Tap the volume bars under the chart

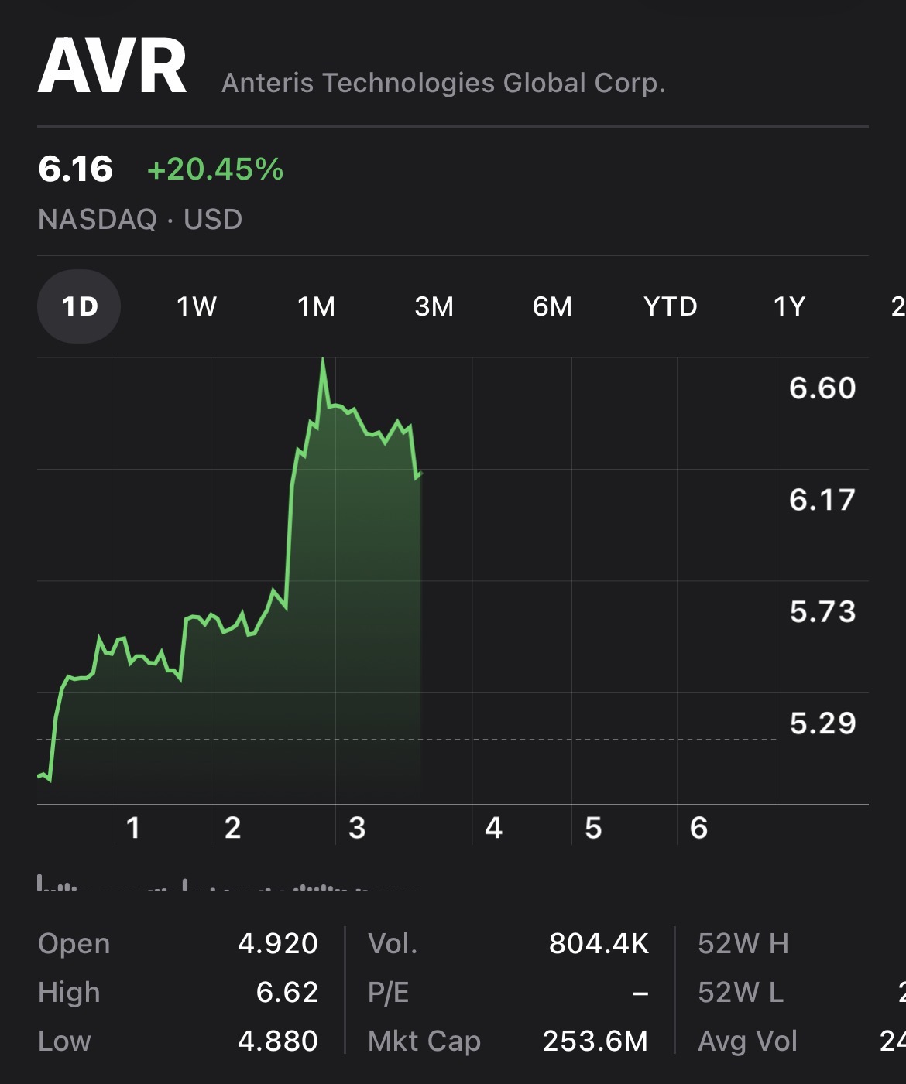pos(226,885)
